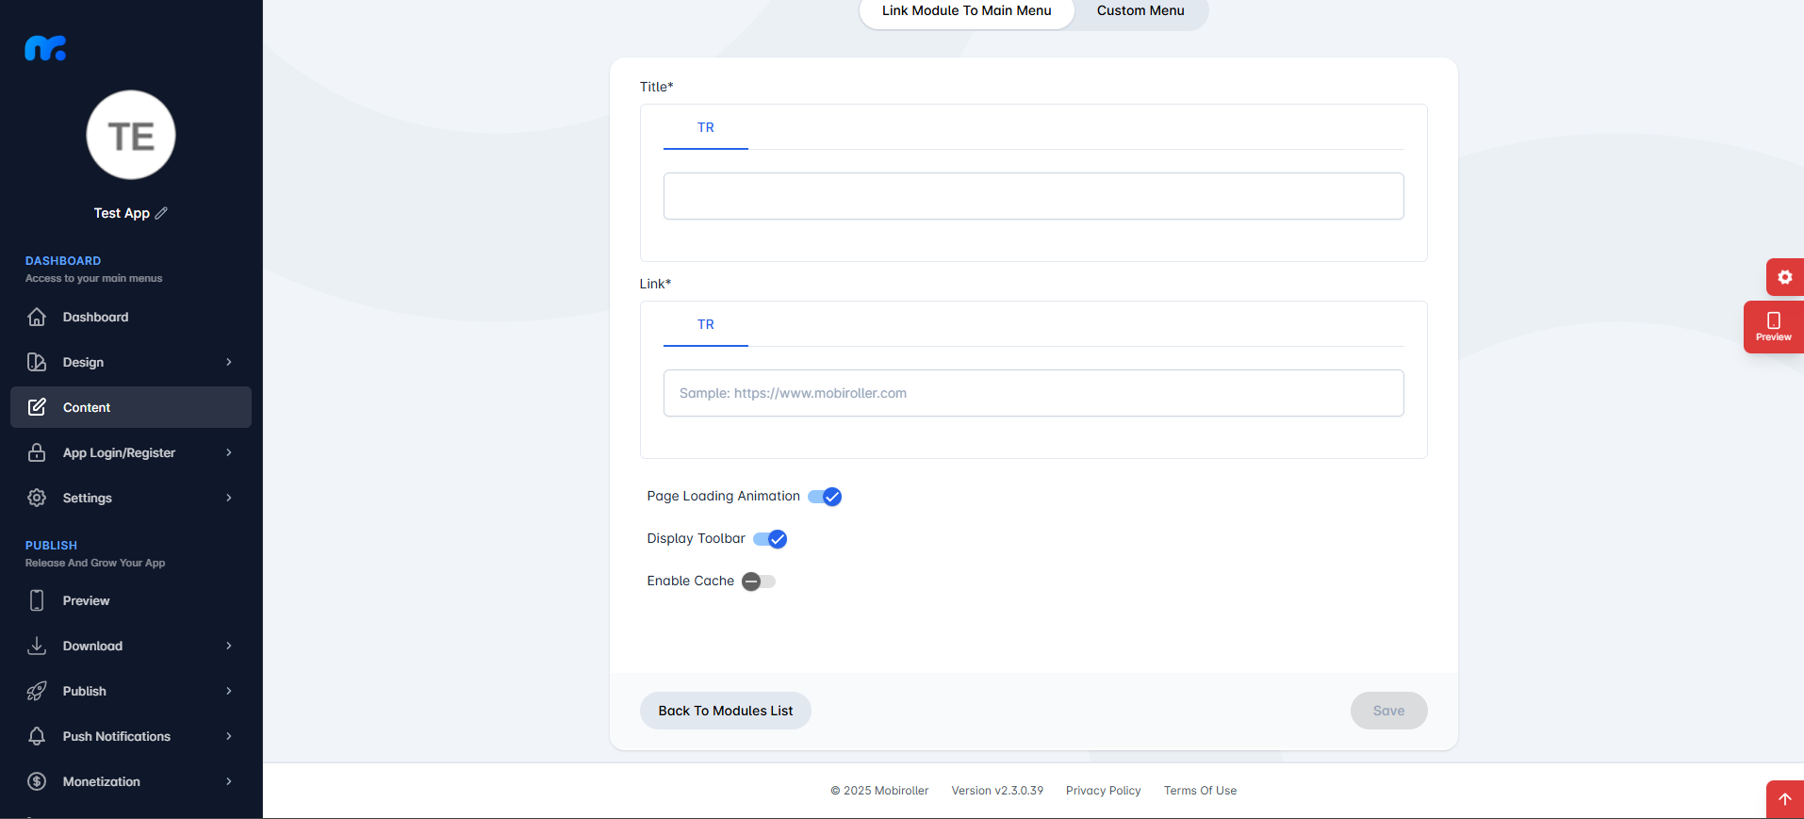The width and height of the screenshot is (1804, 819).
Task: Expand the Monetization chevron
Action: coord(229,781)
